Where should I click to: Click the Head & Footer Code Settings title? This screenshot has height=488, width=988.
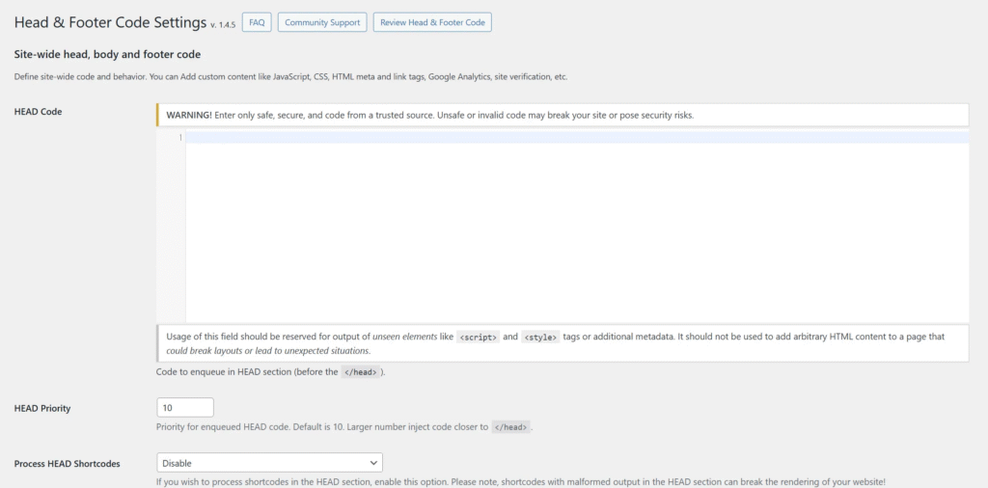tap(110, 22)
